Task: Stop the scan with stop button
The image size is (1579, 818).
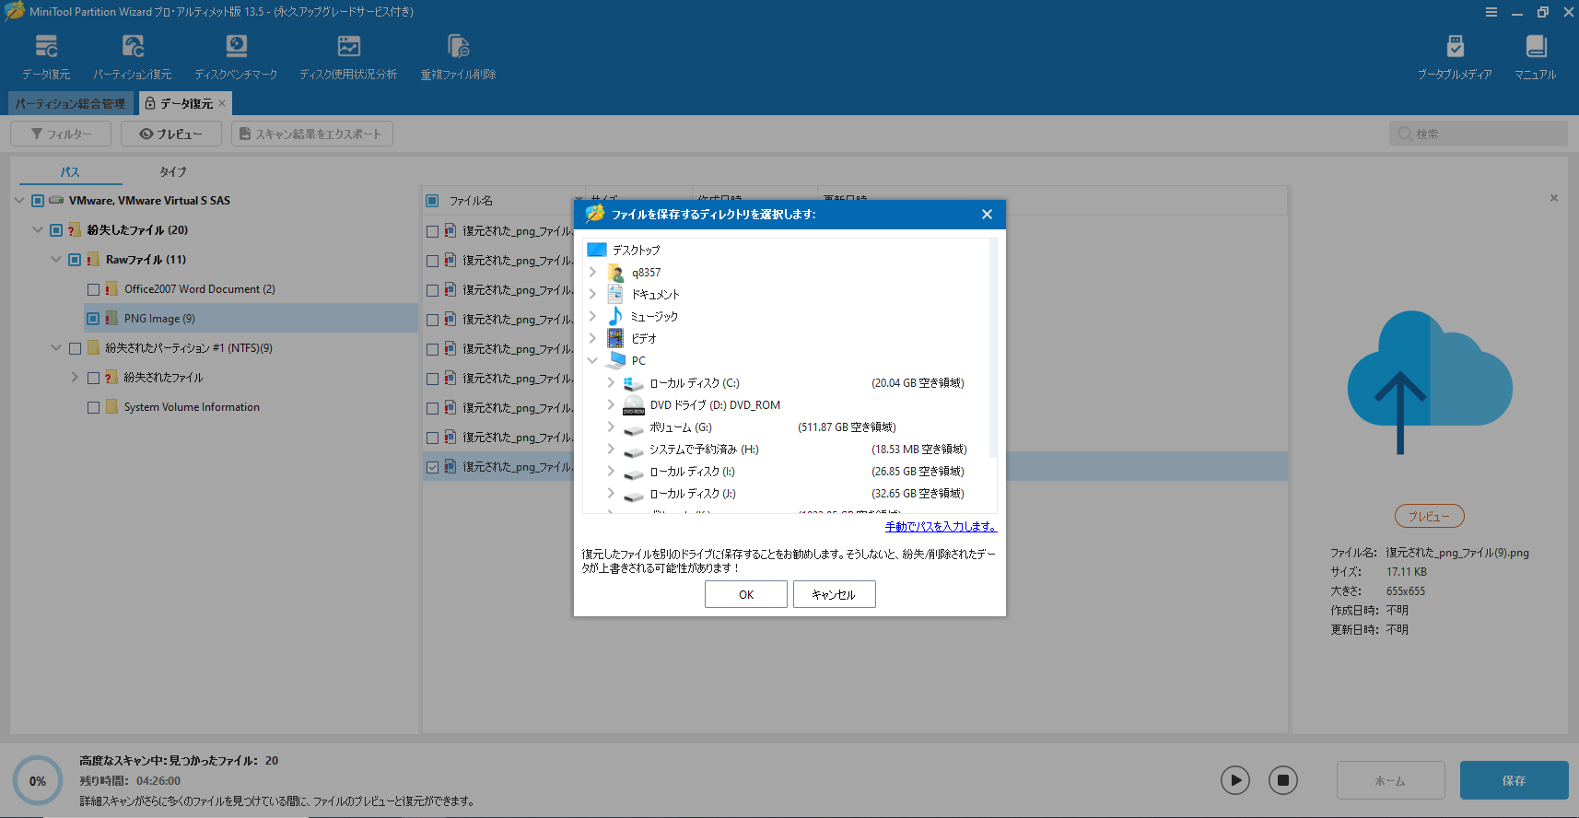Action: point(1282,780)
